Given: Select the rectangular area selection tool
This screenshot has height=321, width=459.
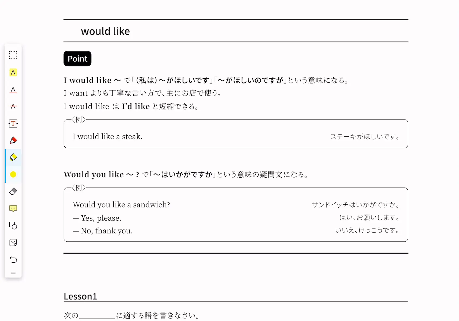Looking at the screenshot, I should click(13, 55).
